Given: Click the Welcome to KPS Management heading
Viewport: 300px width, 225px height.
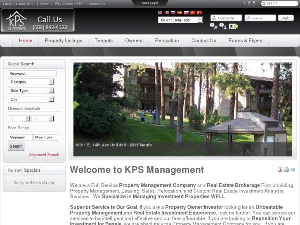Looking at the screenshot, I should [137, 170].
